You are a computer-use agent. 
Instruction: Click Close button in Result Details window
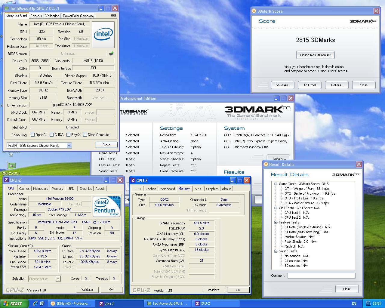[347, 289]
